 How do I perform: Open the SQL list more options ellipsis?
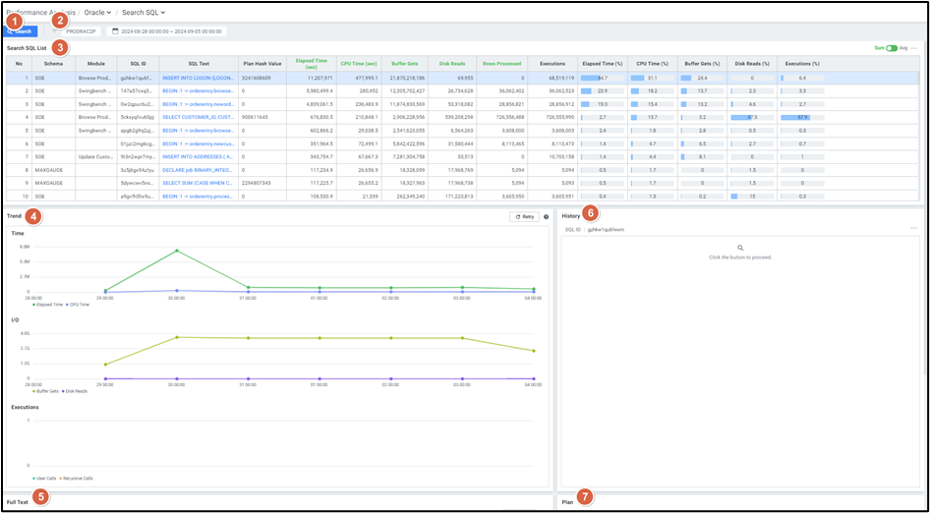pyautogui.click(x=914, y=47)
